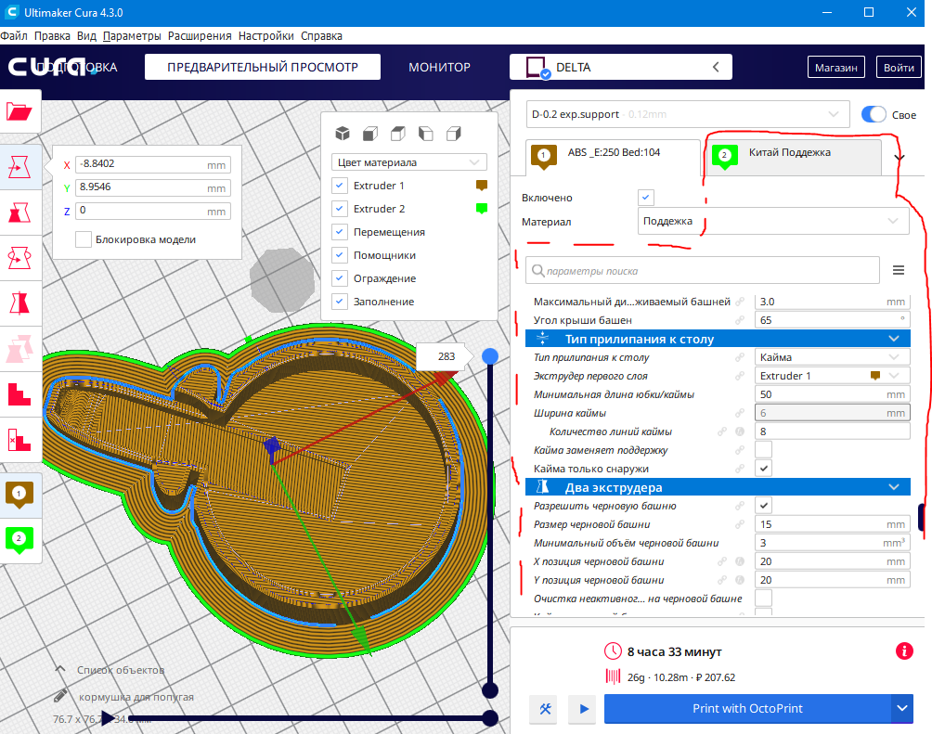932x734 pixels.
Task: Open the first layer extruder dropdown
Action: [832, 376]
